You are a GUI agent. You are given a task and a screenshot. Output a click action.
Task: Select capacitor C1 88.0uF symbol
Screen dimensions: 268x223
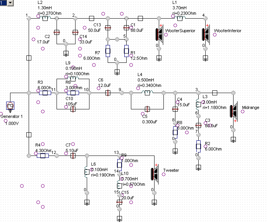pos(127,28)
